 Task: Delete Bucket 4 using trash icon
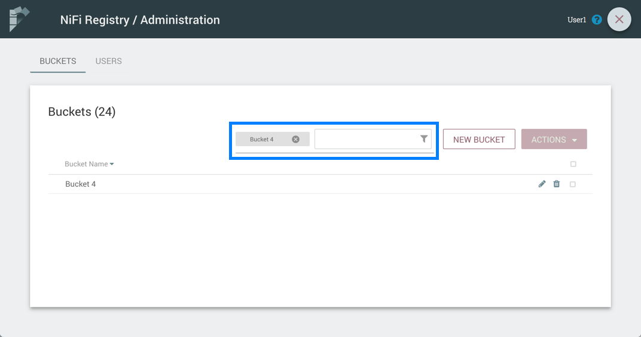pyautogui.click(x=557, y=184)
